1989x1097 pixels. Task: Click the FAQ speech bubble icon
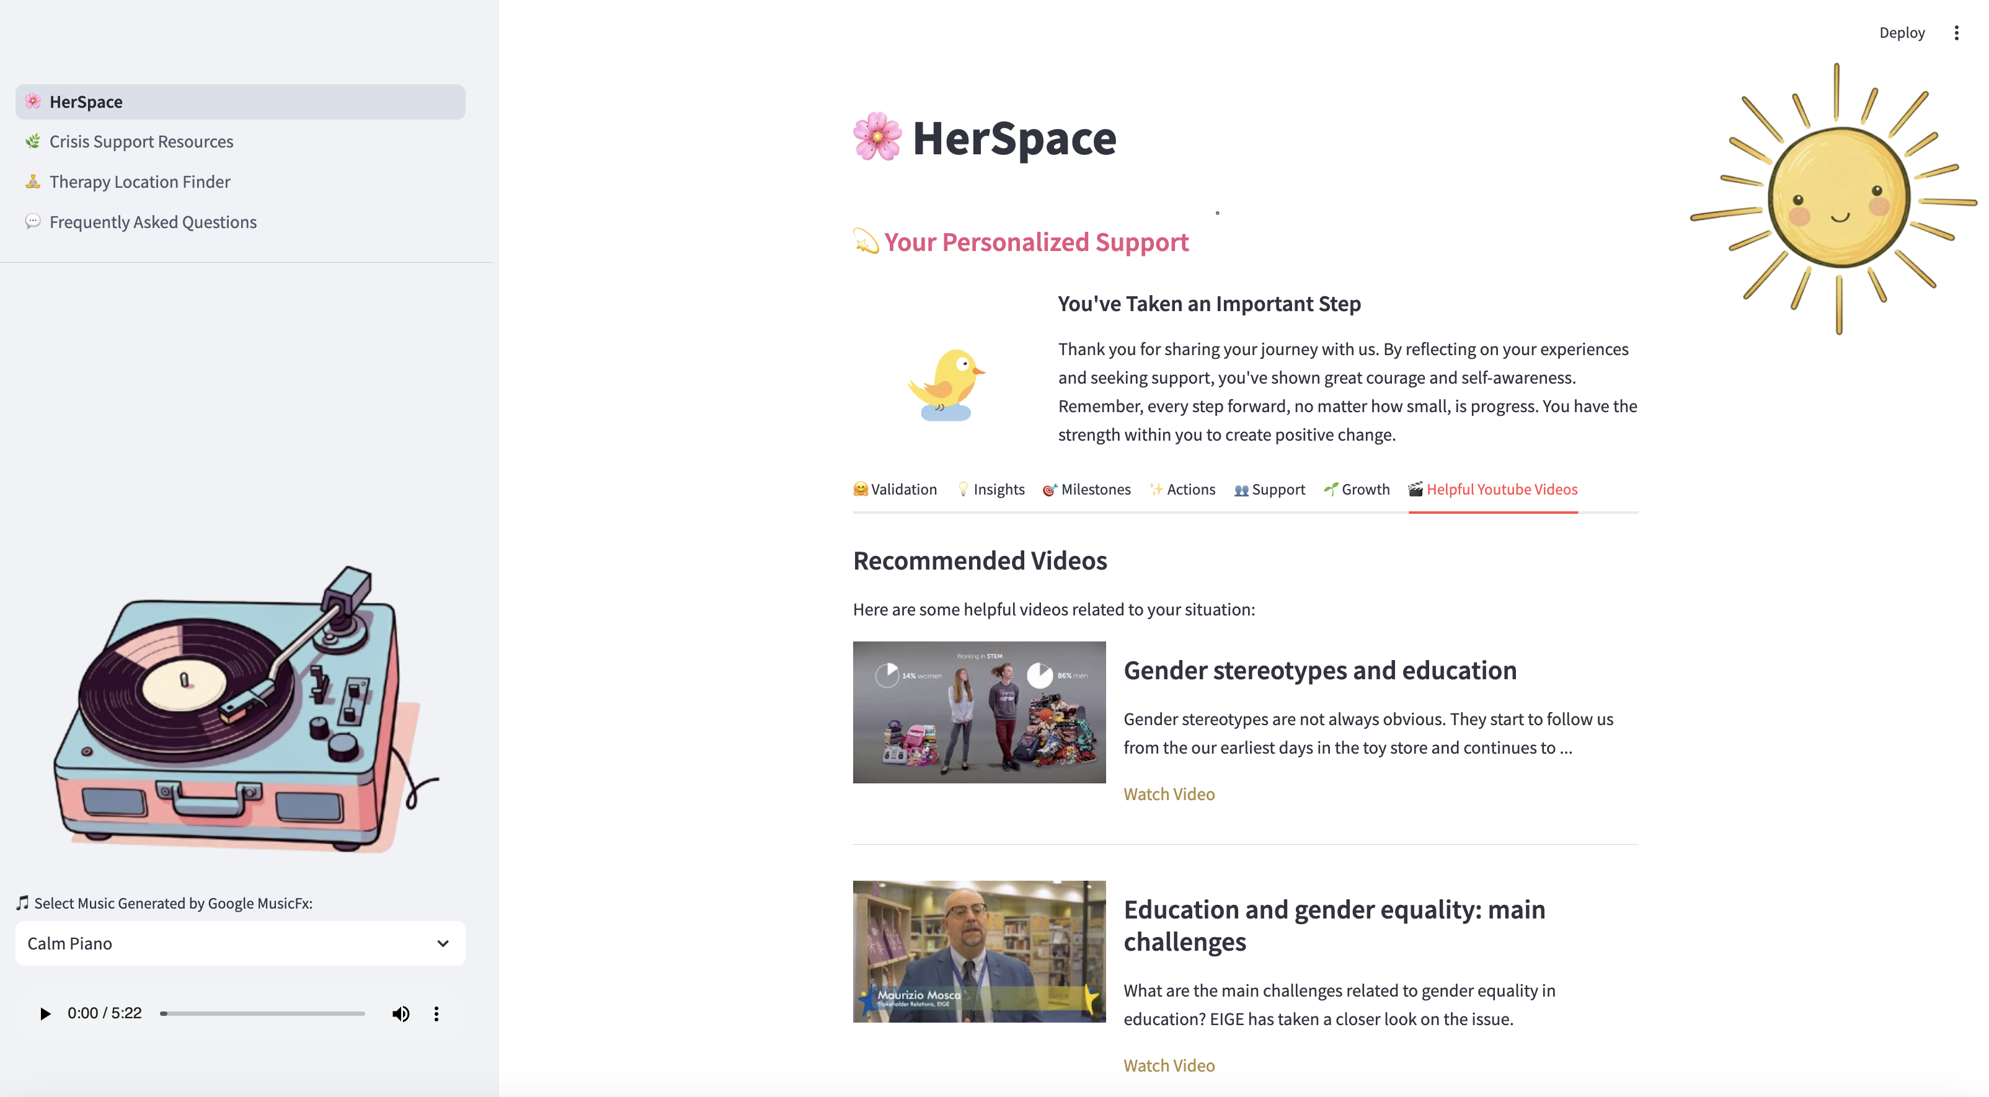(x=32, y=221)
